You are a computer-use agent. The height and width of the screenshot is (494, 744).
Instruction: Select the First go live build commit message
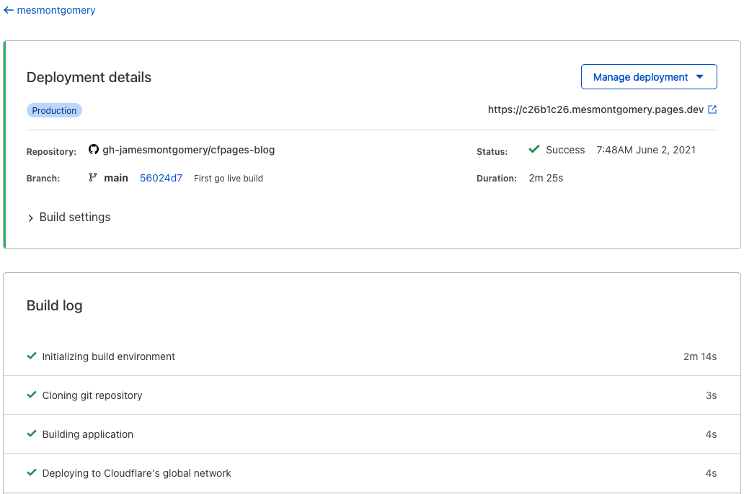coord(228,178)
